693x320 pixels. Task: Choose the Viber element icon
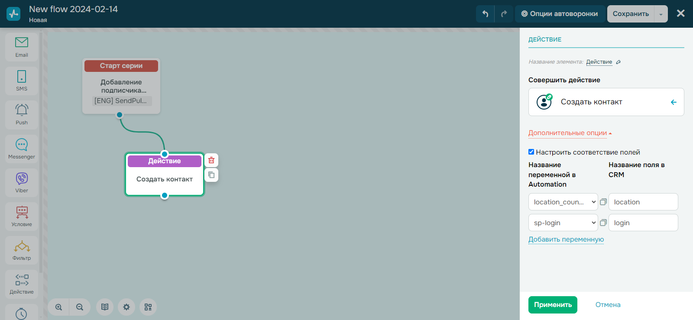click(22, 182)
